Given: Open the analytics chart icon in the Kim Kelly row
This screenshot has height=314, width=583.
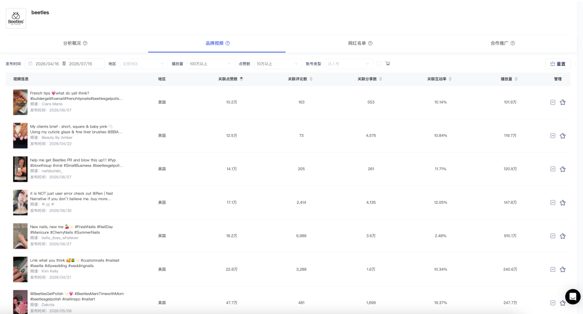Looking at the screenshot, I should pos(553,269).
